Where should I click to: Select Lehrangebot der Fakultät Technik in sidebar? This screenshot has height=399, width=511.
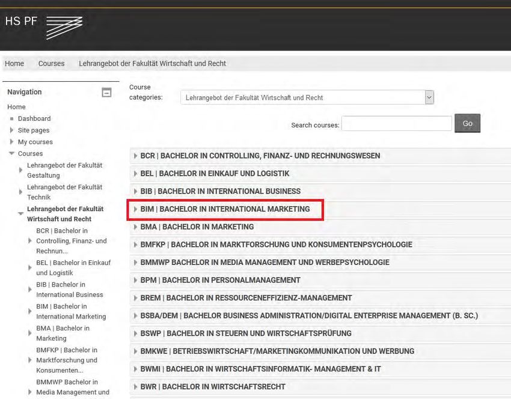point(64,192)
